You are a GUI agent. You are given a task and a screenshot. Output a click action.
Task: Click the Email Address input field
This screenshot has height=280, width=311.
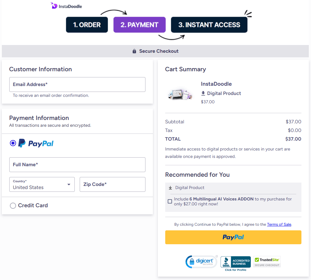point(77,84)
